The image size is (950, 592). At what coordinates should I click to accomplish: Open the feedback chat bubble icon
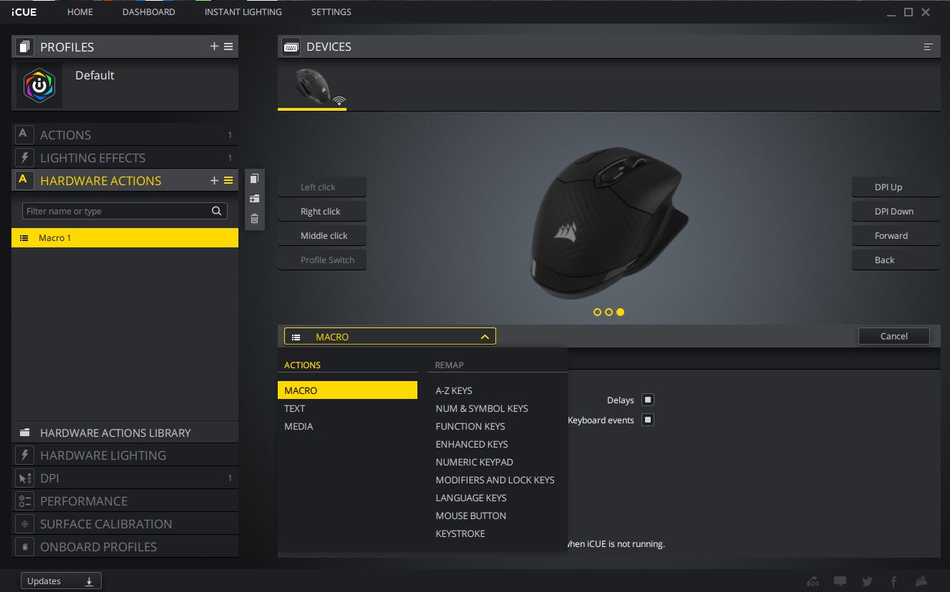(x=840, y=581)
